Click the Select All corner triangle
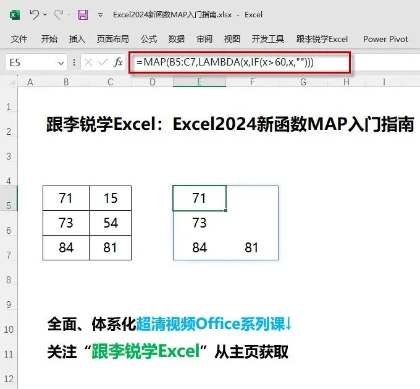Image resolution: width=420 pixels, height=389 pixels. (12, 82)
